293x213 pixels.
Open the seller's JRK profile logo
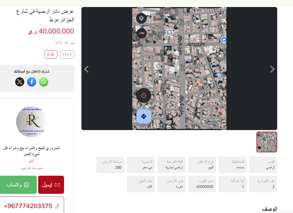point(32,122)
